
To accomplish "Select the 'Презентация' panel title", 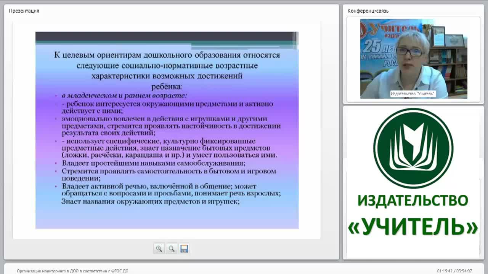I will coord(24,11).
